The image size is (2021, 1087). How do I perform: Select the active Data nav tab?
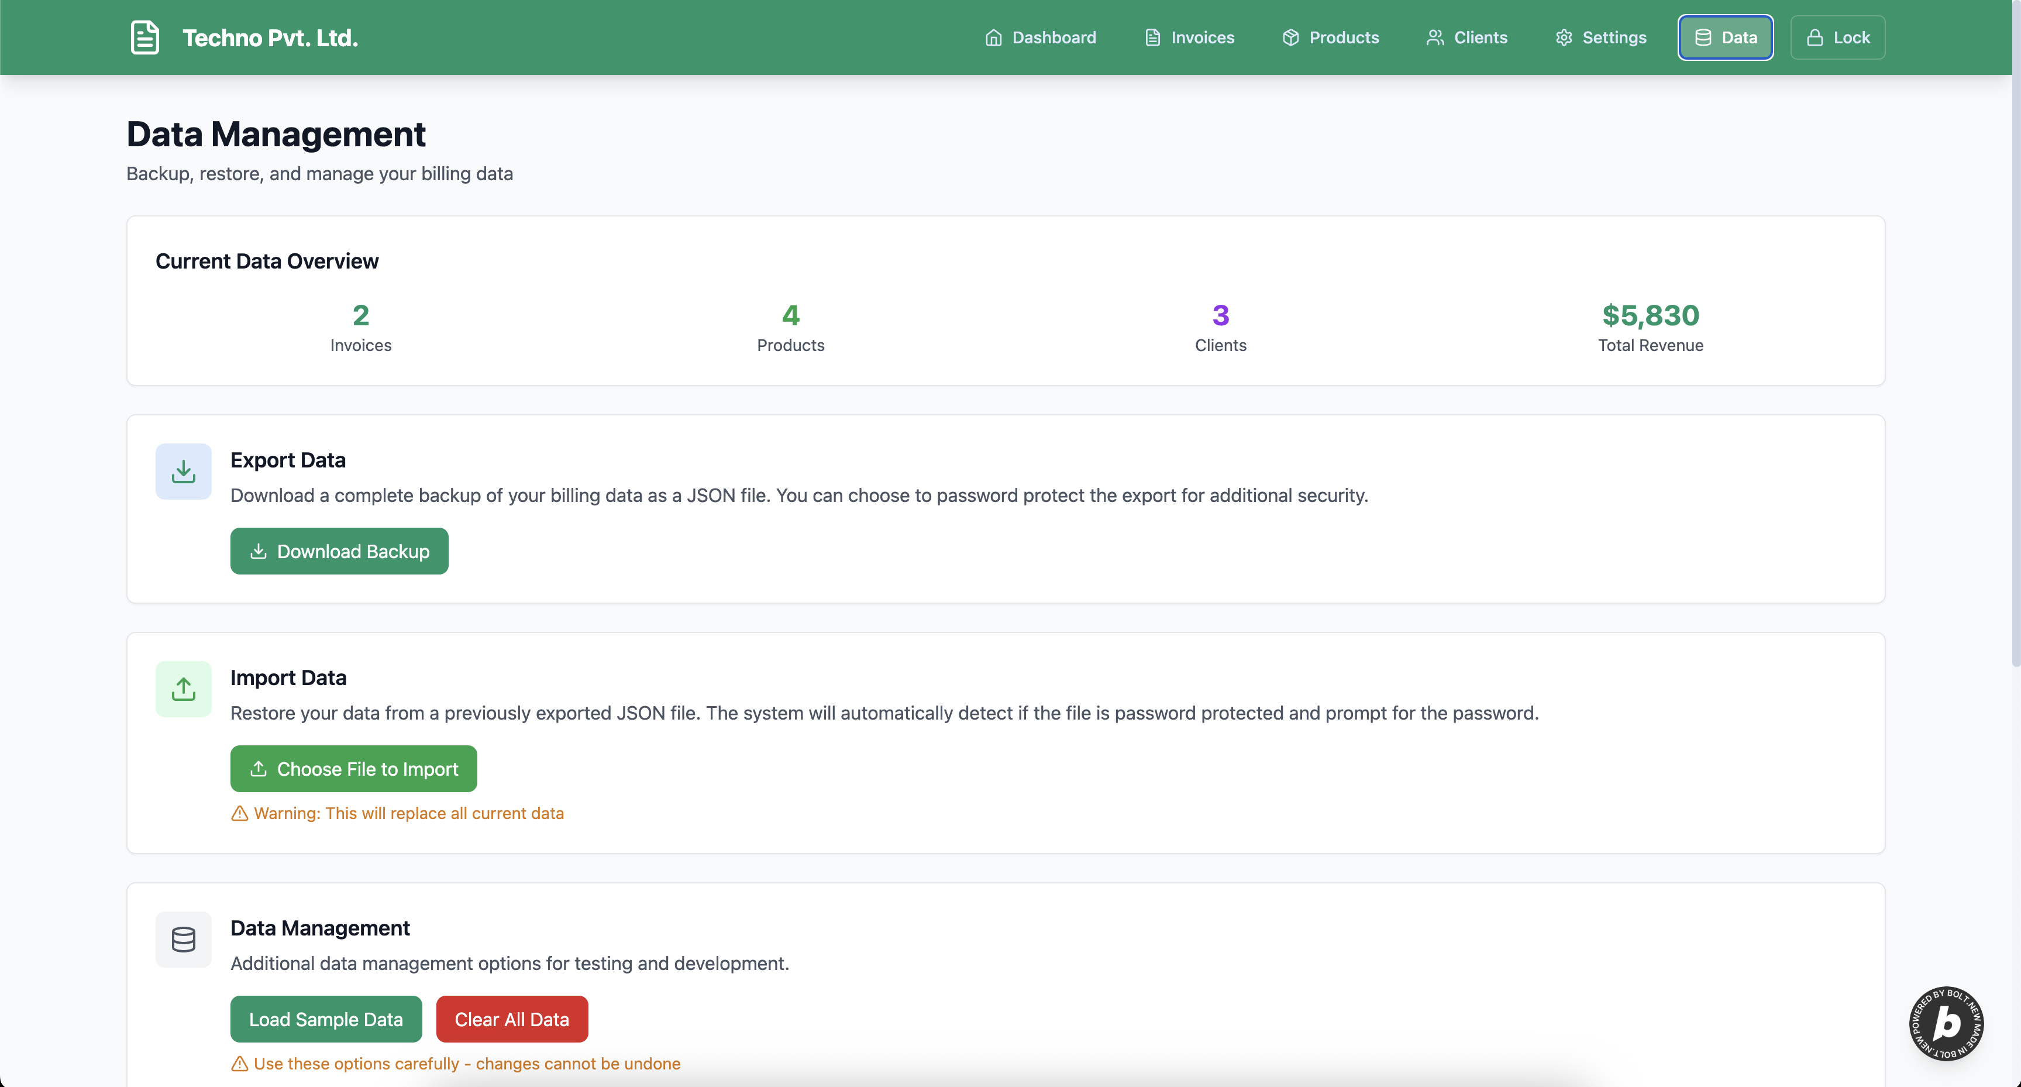(1725, 37)
